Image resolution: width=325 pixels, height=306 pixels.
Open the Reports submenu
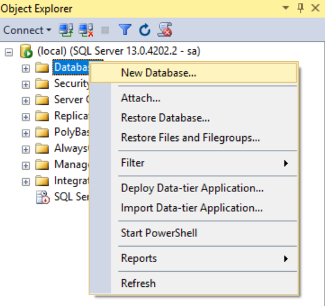pos(194,259)
